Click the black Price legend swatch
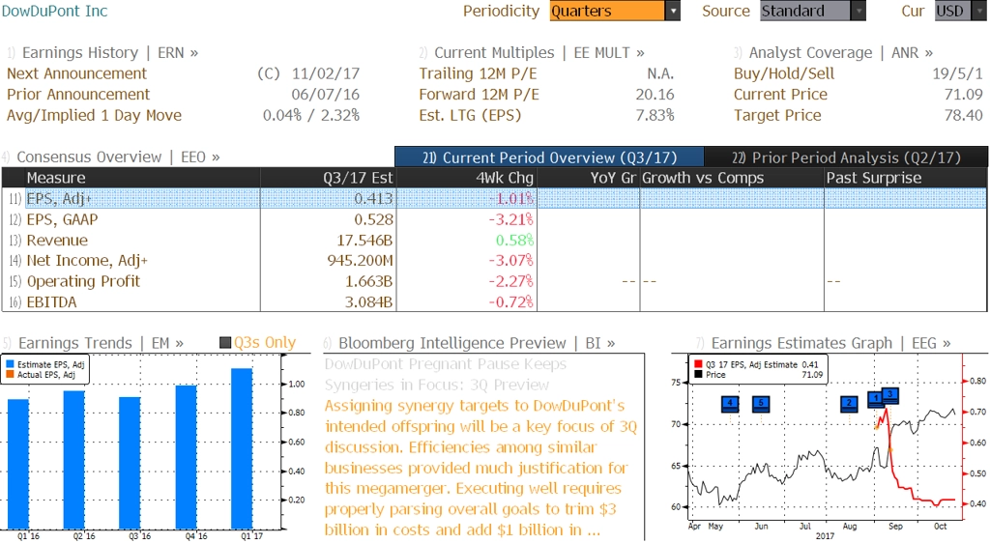 pos(698,375)
